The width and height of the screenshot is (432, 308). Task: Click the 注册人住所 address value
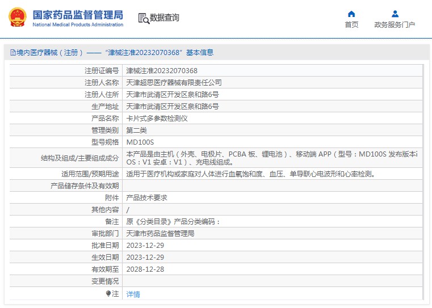click(x=173, y=94)
